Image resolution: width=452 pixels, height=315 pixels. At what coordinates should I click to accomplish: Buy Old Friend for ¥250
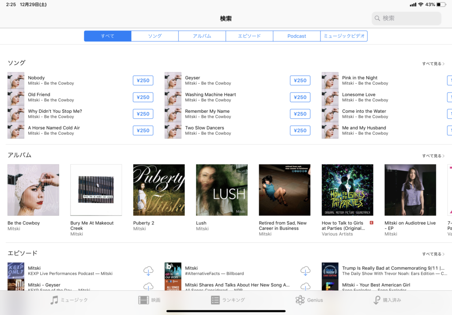click(x=143, y=97)
